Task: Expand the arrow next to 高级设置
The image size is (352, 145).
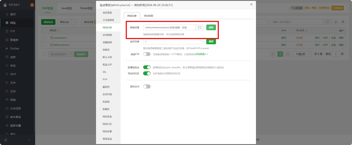Action: click(74, 22)
